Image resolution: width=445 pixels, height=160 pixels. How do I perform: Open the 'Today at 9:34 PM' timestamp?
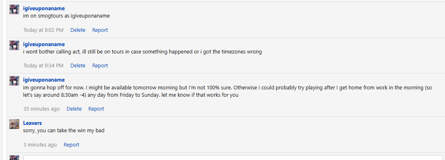pyautogui.click(x=43, y=66)
